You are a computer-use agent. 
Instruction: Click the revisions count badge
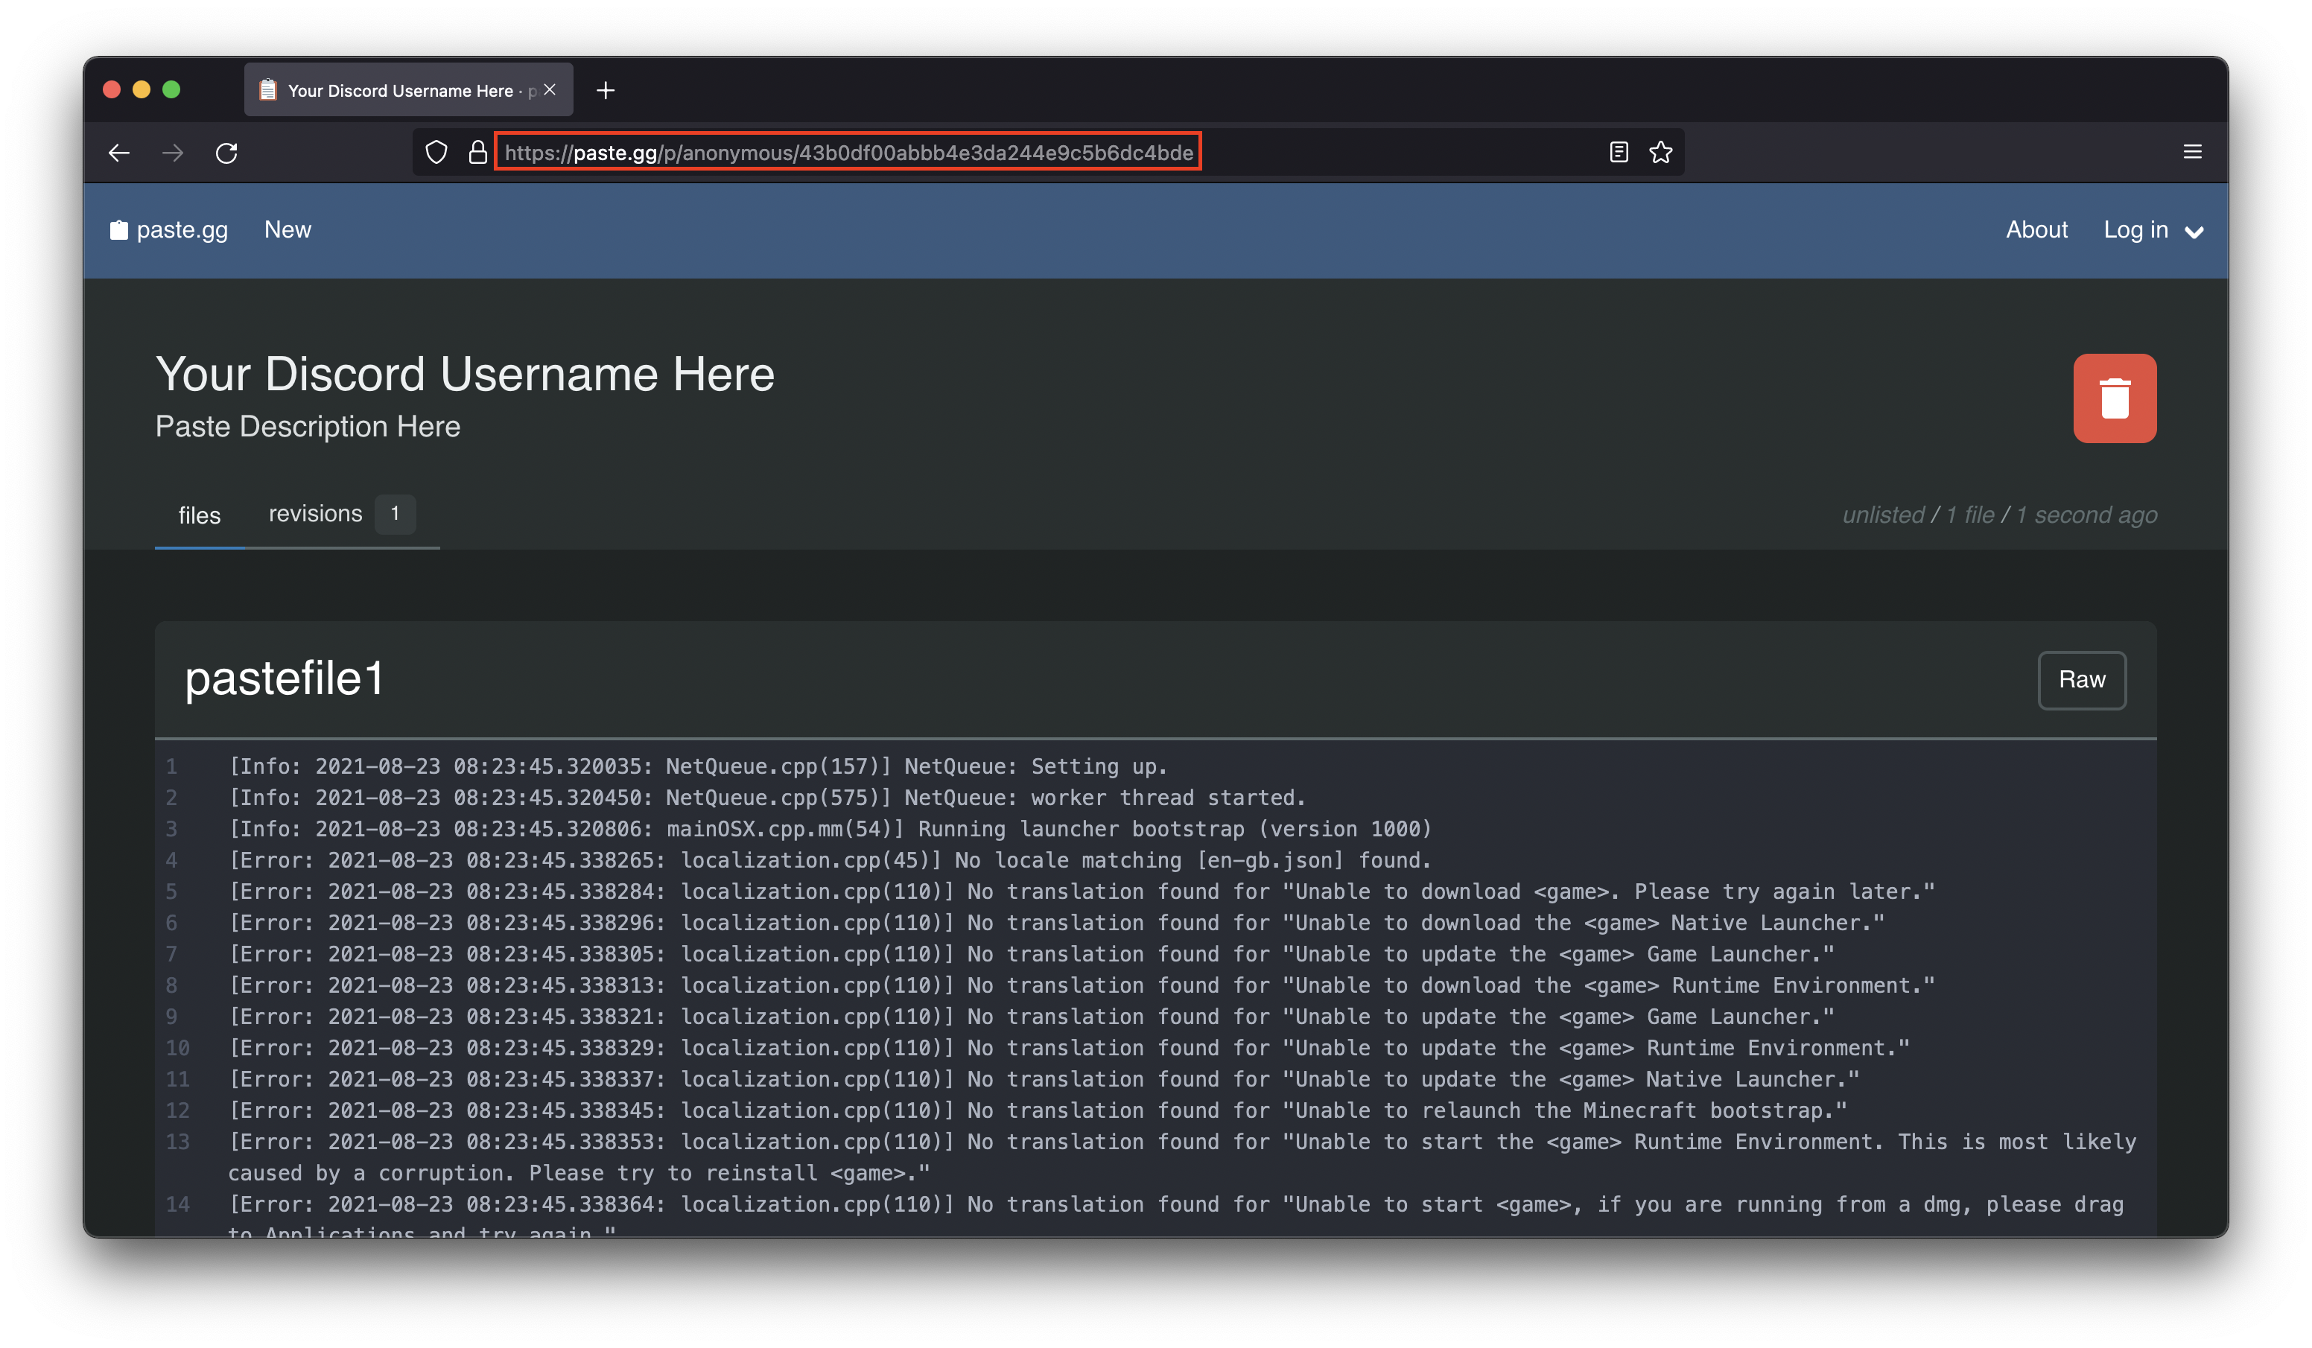click(395, 514)
